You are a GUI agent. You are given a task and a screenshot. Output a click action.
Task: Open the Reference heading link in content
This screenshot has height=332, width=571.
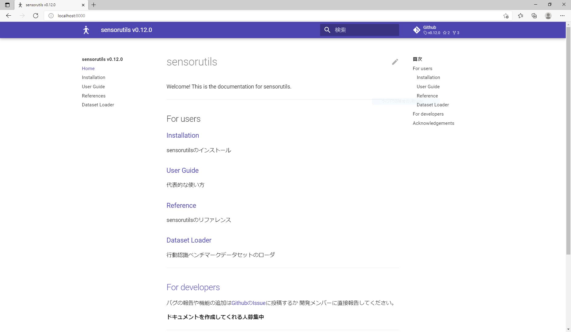point(181,205)
